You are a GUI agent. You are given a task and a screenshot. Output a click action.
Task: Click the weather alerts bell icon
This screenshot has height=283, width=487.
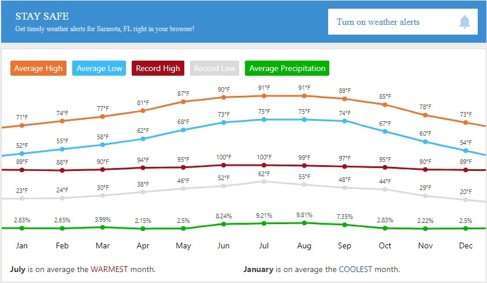(464, 22)
